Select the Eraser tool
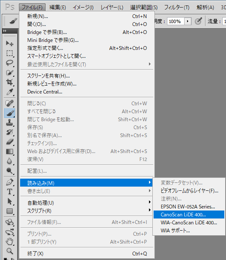 coord(10,142)
